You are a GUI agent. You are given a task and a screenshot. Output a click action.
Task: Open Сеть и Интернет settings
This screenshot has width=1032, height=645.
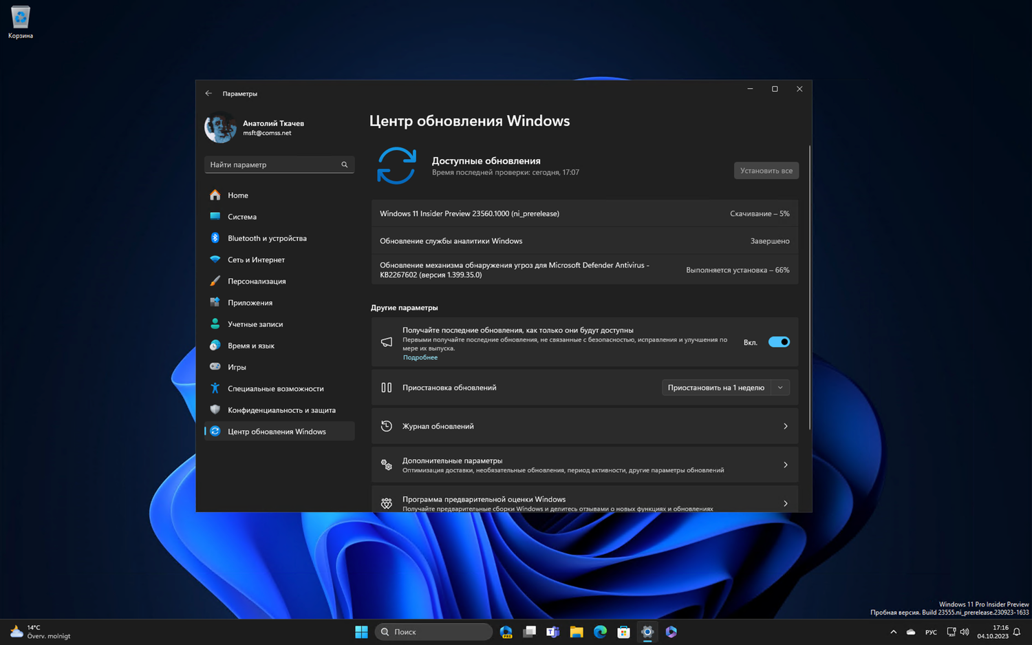(256, 260)
